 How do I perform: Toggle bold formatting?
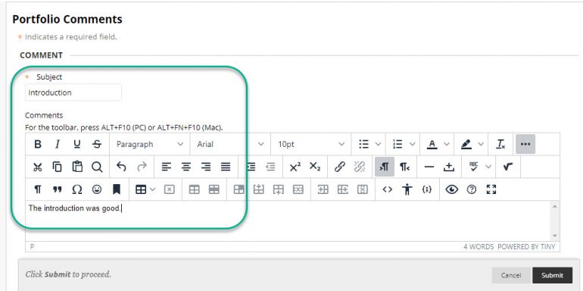[x=38, y=145]
